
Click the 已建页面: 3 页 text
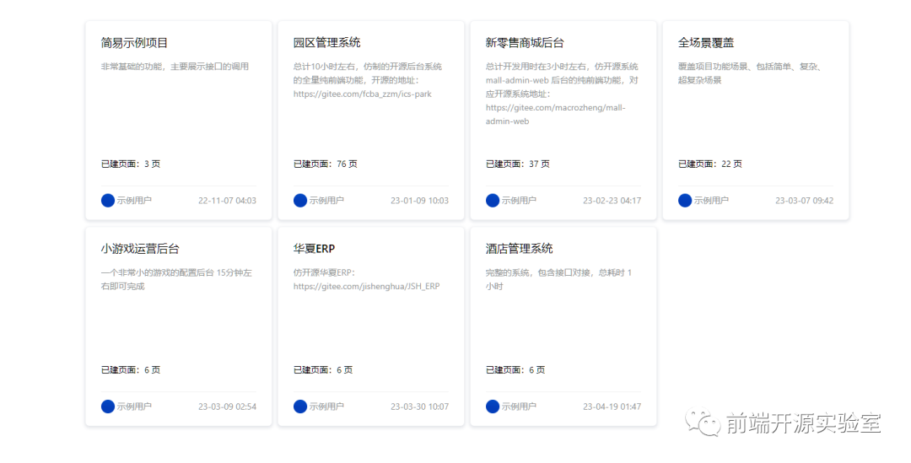tap(130, 164)
